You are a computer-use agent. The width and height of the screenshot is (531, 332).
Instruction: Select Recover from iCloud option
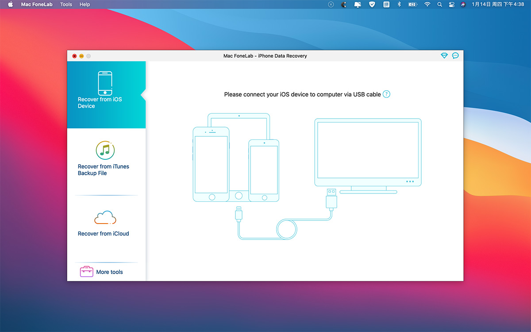106,229
